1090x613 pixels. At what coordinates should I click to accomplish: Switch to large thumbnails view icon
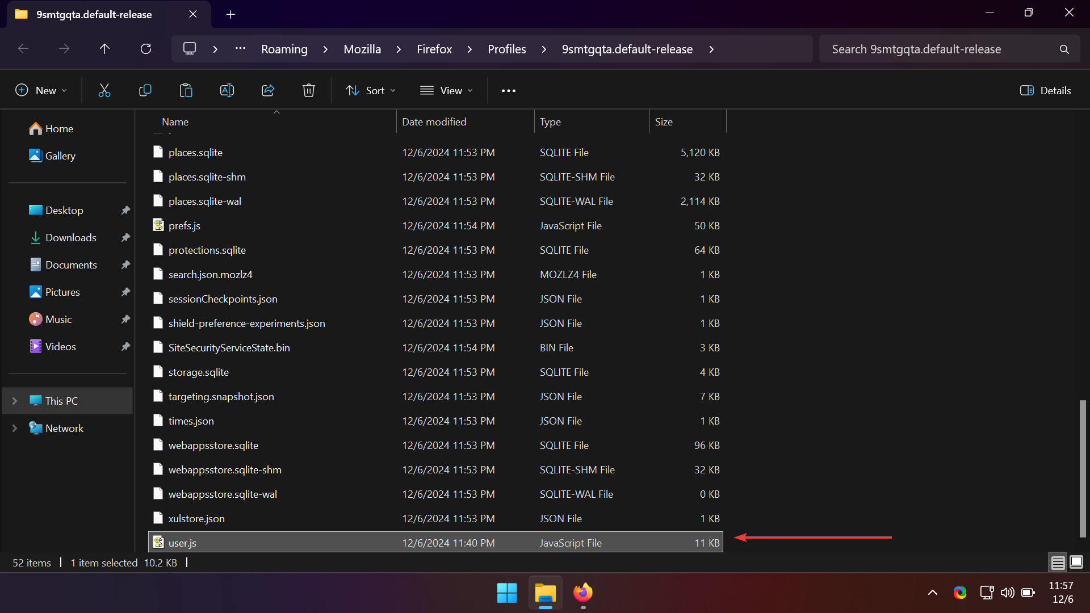(1076, 562)
